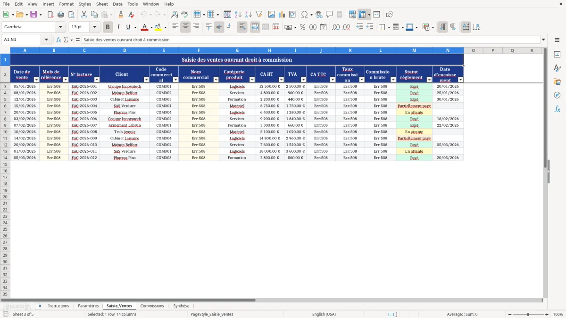Adjust the zoom slider in the status bar
Image resolution: width=566 pixels, height=318 pixels.
528,314
